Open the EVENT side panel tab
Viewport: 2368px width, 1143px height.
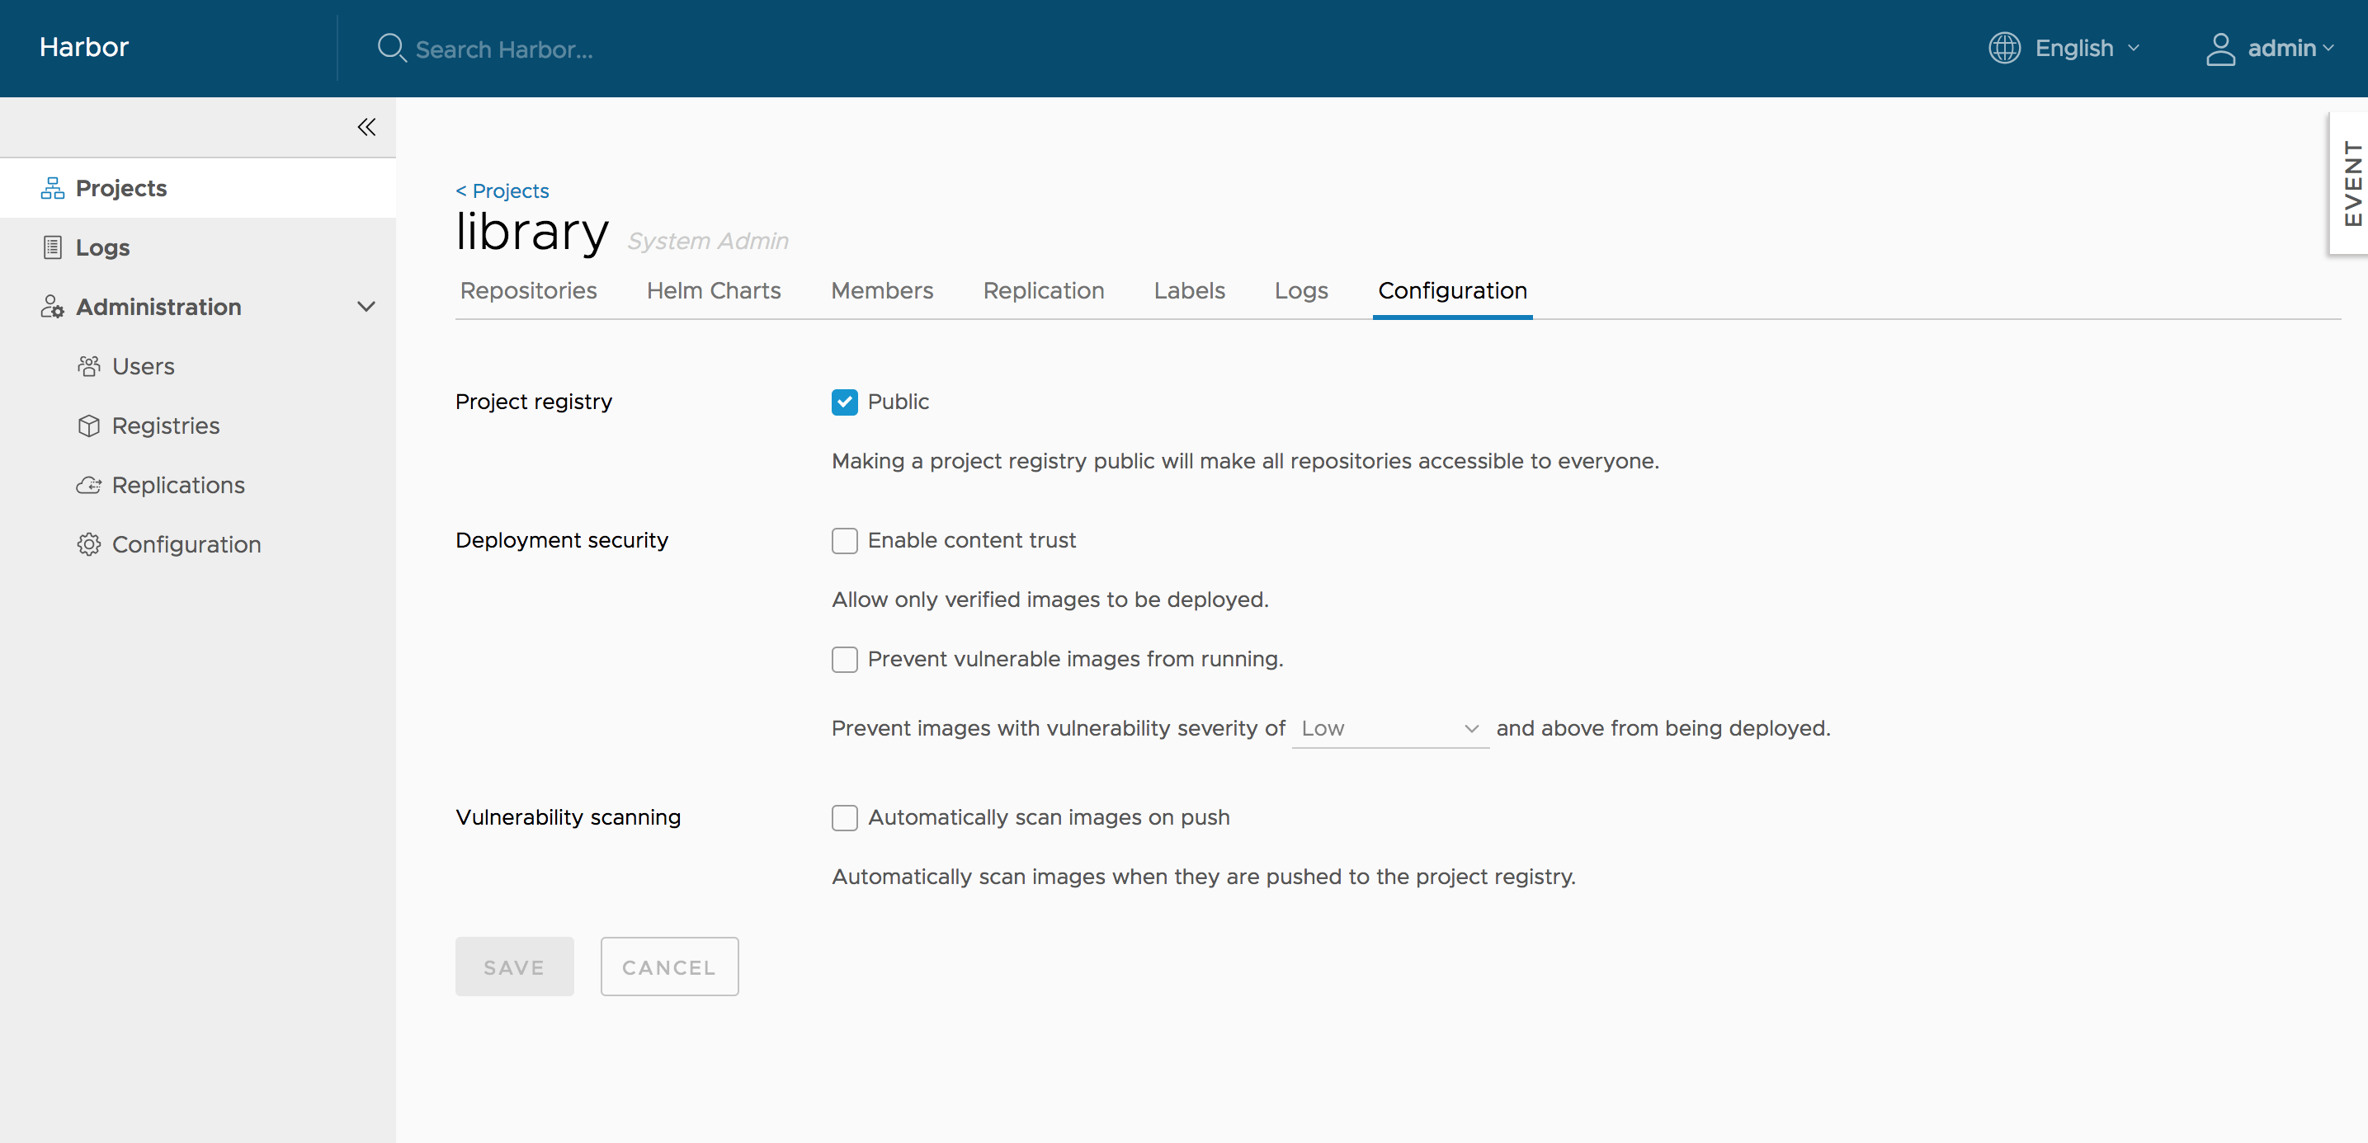(x=2351, y=183)
